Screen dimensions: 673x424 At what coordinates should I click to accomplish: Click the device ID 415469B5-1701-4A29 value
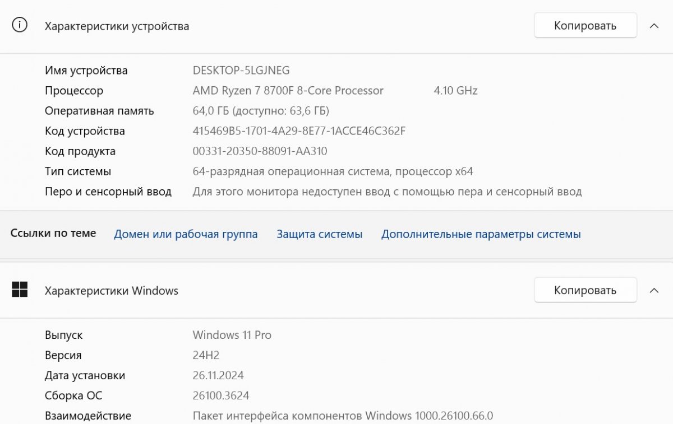(299, 131)
